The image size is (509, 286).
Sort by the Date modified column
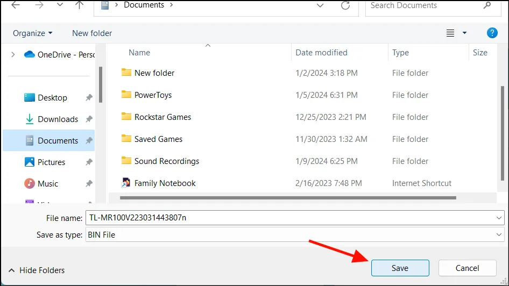[x=321, y=53]
